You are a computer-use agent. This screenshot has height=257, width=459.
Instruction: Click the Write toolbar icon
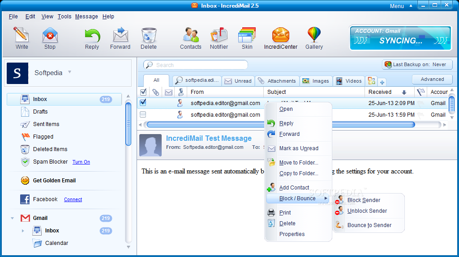click(x=21, y=38)
